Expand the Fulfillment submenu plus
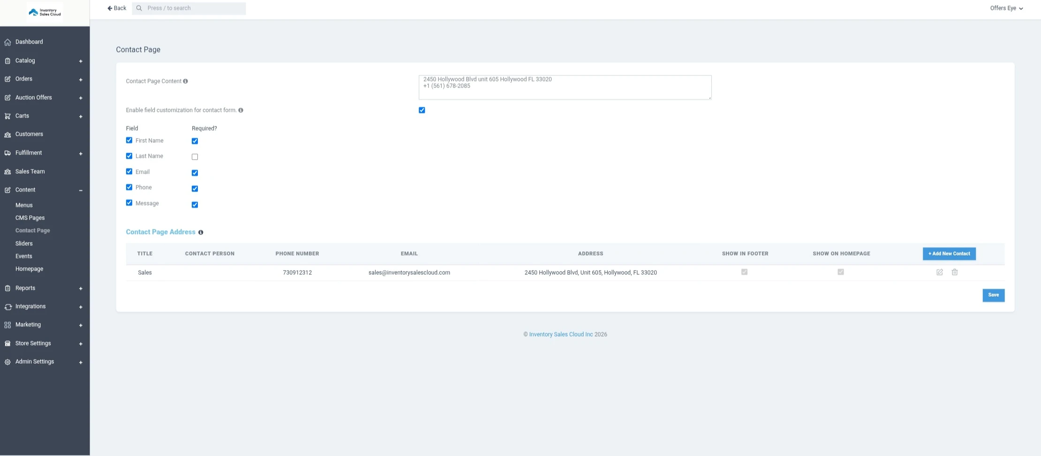The image size is (1041, 456). [x=81, y=154]
